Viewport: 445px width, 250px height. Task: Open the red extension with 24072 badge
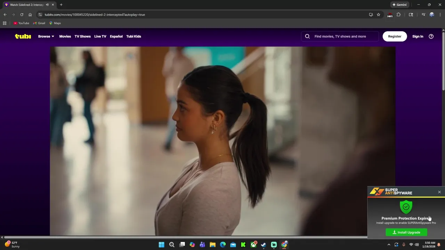(390, 15)
